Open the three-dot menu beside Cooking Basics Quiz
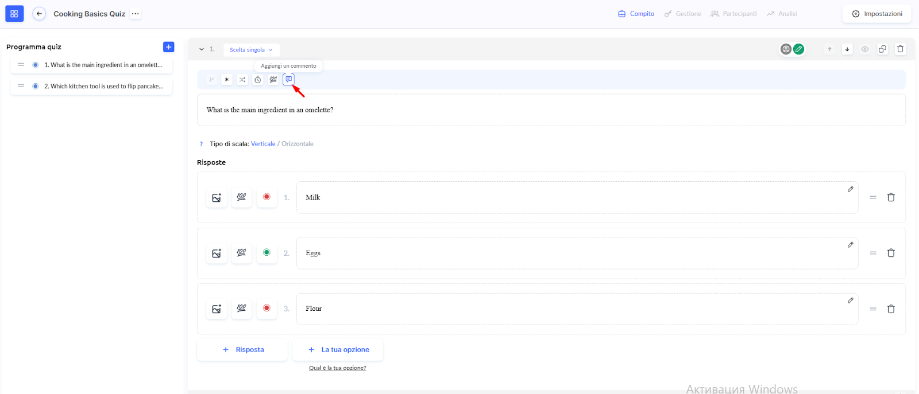 (x=135, y=14)
